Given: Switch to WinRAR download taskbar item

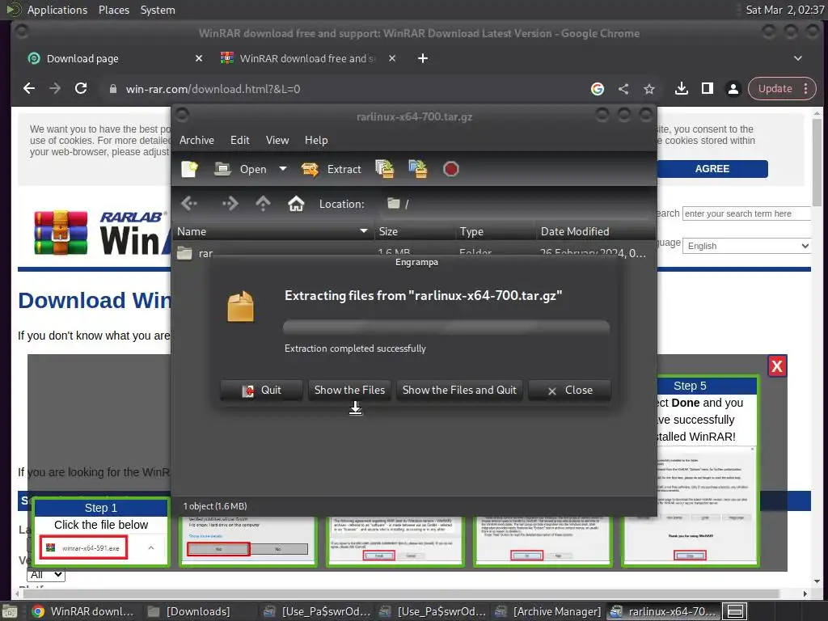Looking at the screenshot, I should [82, 611].
